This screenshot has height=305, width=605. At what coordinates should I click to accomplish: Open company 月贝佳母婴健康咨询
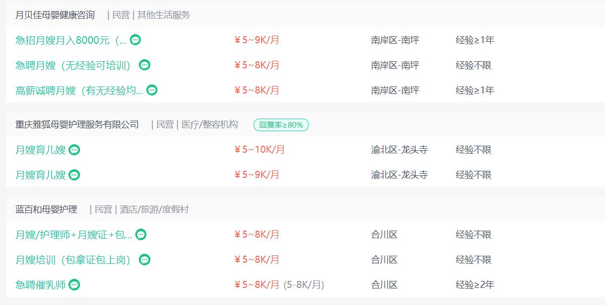[55, 15]
